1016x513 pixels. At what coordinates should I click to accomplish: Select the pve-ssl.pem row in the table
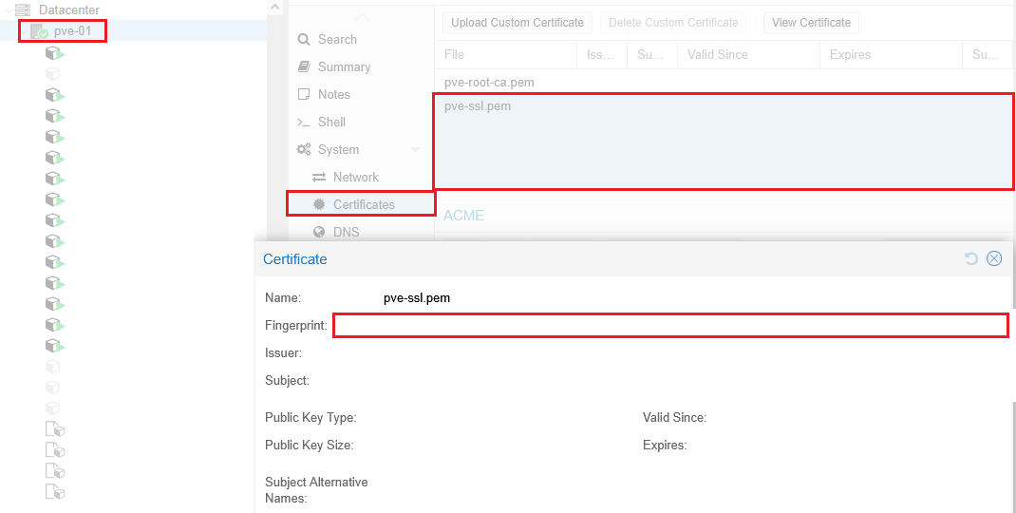[724, 142]
